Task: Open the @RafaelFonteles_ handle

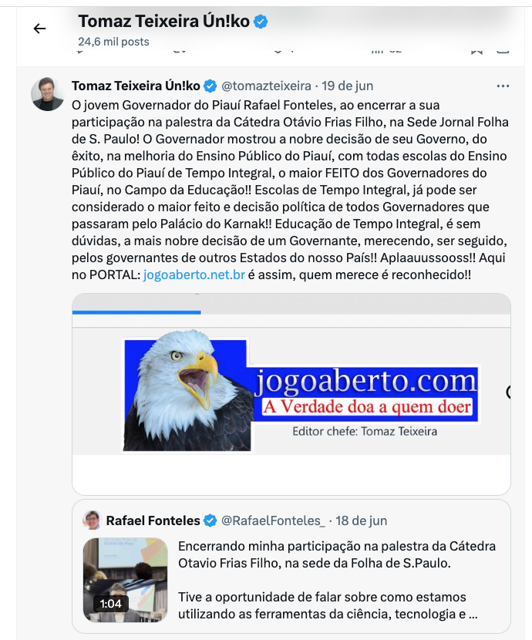Action: [x=273, y=520]
